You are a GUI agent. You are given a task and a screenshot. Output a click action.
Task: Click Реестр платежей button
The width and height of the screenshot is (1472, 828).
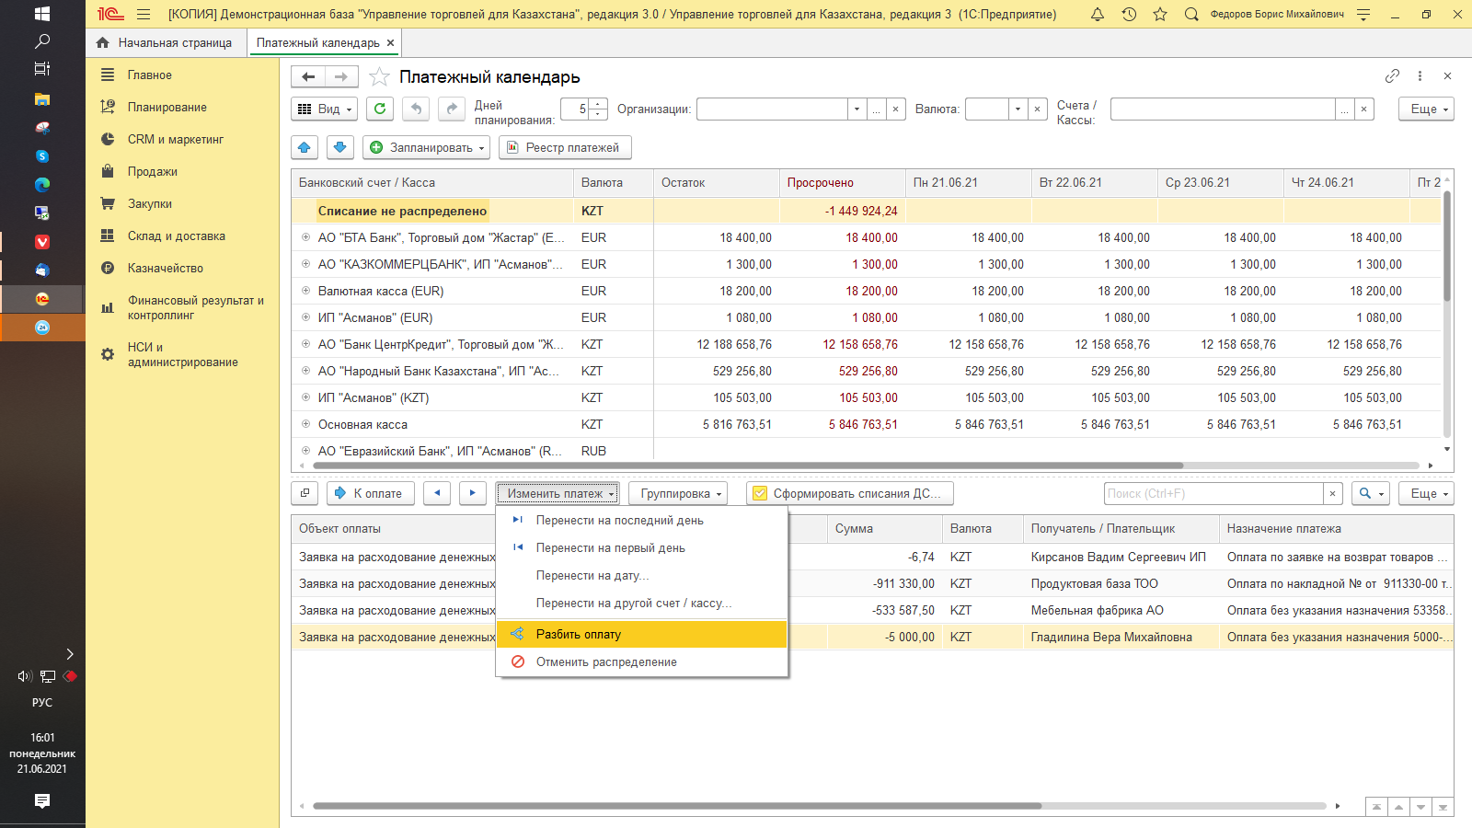click(565, 147)
